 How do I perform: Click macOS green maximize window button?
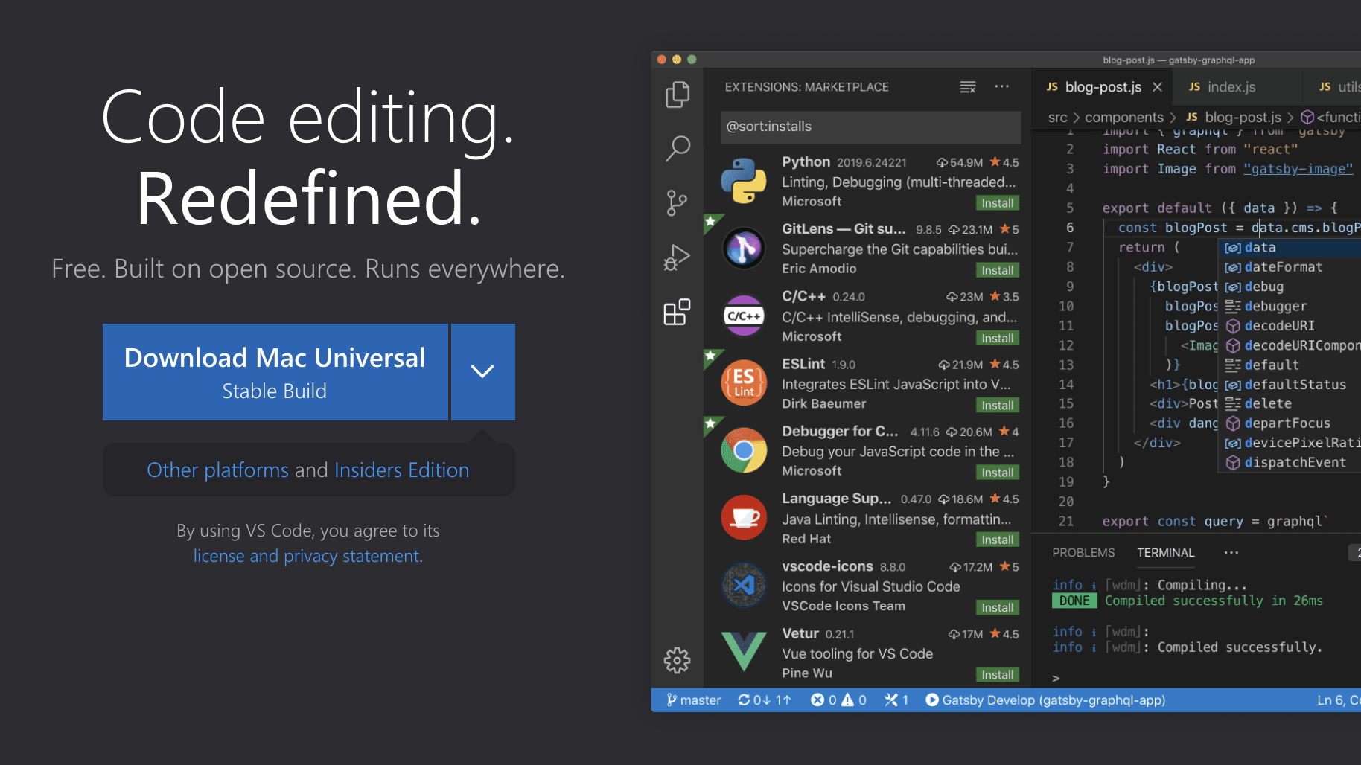click(692, 60)
